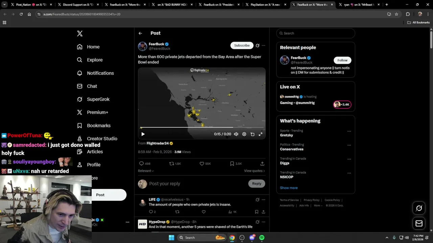Bookmark LIFE's comment
Viewport: 433px width, 243px height.
point(256,212)
